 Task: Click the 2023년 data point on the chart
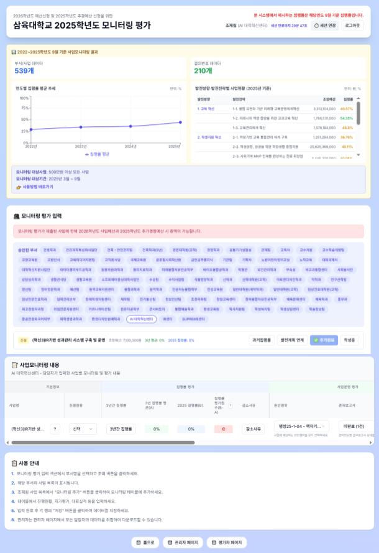pyautogui.click(x=81, y=127)
